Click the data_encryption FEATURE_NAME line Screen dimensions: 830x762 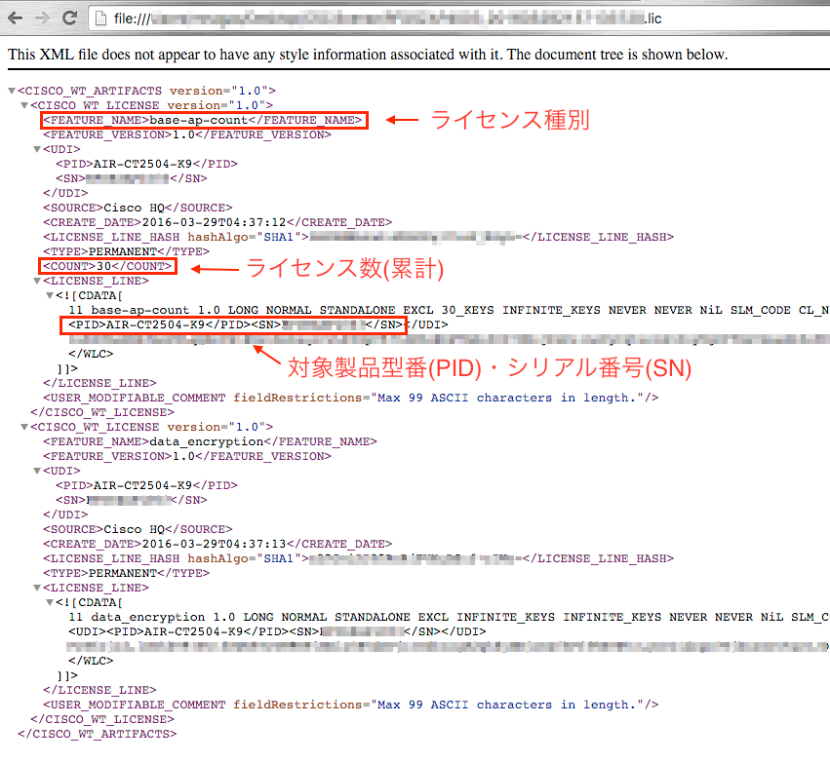click(x=210, y=441)
